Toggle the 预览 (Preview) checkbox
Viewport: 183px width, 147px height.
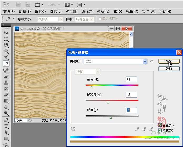point(160,130)
